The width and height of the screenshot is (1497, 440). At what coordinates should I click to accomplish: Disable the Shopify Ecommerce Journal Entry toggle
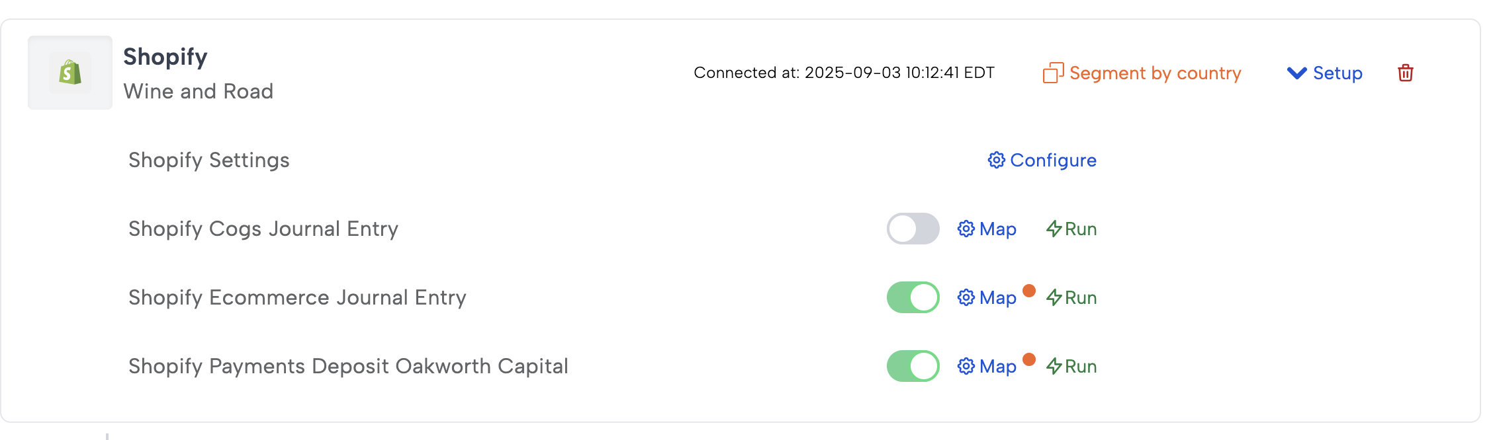coord(913,298)
